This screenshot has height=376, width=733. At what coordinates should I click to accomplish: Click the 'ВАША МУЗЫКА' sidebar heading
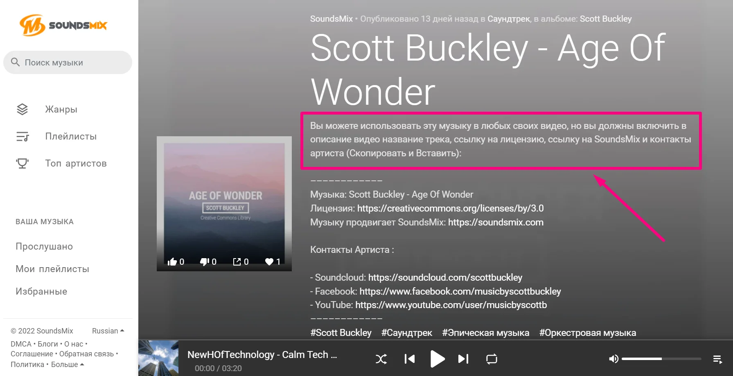tap(45, 222)
